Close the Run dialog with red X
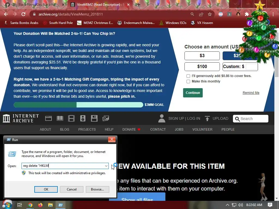 [x=112, y=140]
